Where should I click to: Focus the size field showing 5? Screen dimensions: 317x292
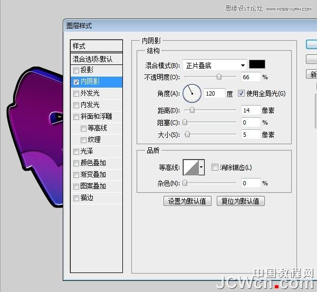[251, 135]
